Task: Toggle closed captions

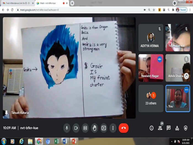Action: pyautogui.click(x=85, y=128)
